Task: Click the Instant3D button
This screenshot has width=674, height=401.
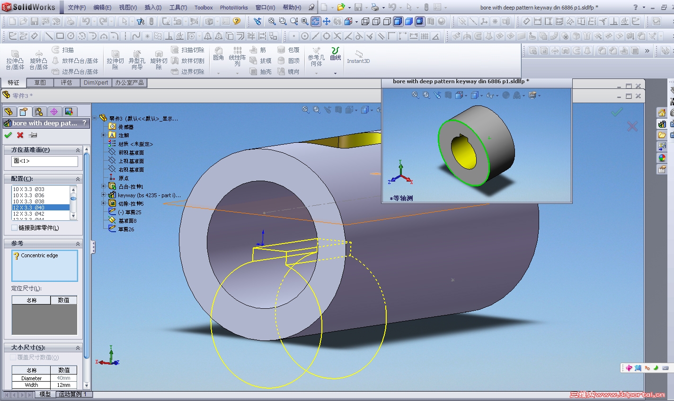Action: 358,57
